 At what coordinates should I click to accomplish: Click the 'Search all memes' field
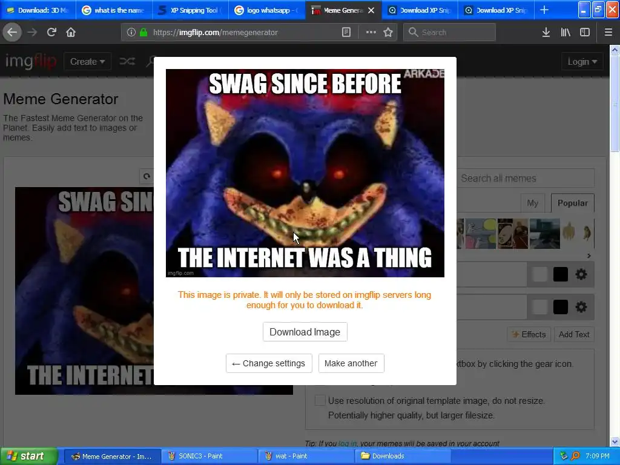coord(526,179)
